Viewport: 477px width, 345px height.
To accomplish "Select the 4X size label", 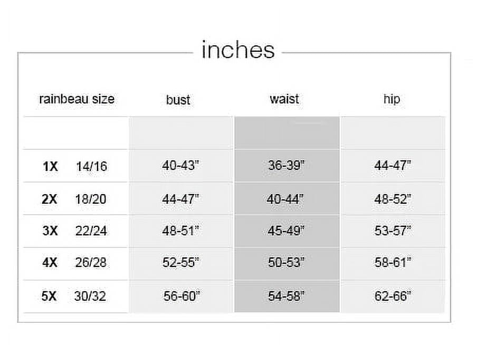I will click(x=50, y=263).
